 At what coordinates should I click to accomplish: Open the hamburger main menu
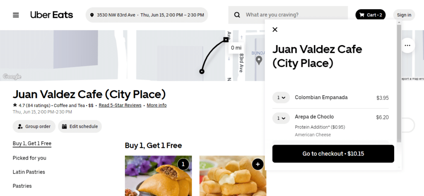[16, 15]
